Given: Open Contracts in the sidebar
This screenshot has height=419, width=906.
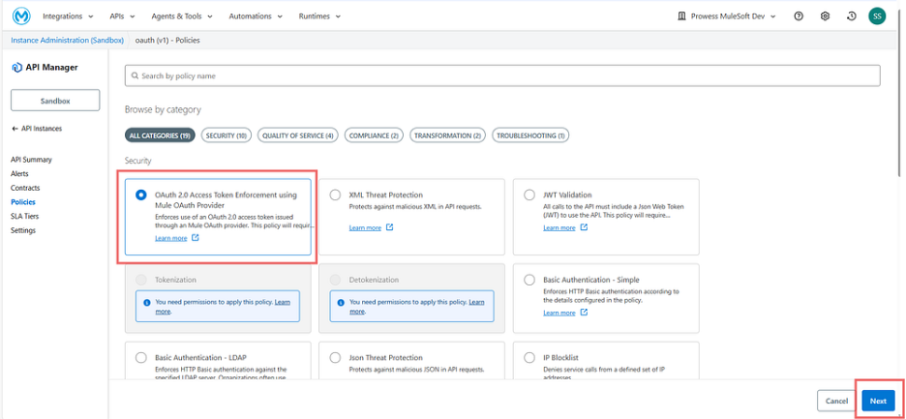Looking at the screenshot, I should coord(25,188).
